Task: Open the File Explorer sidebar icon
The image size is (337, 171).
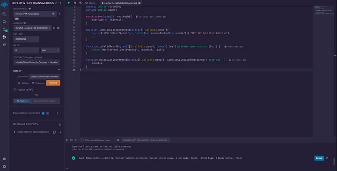Action: click(4, 14)
